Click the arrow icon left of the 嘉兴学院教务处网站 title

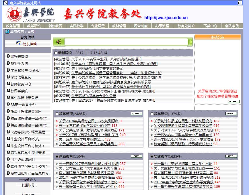(x=5, y=3)
